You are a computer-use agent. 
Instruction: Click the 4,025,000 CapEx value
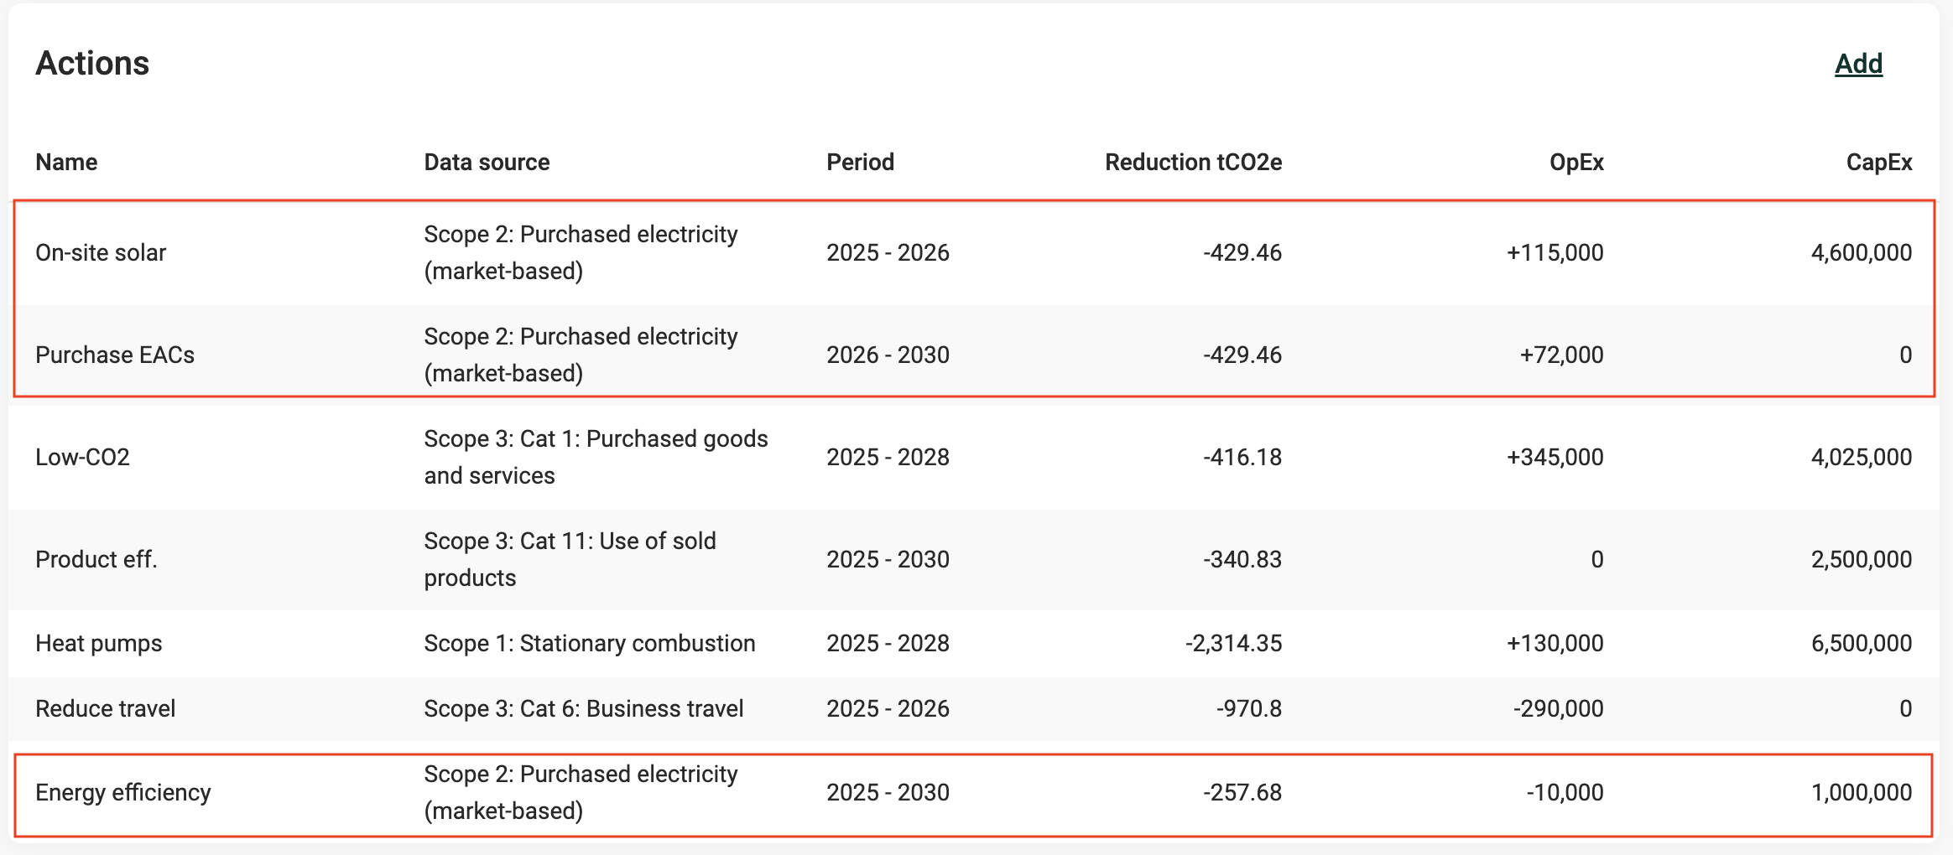(1861, 457)
